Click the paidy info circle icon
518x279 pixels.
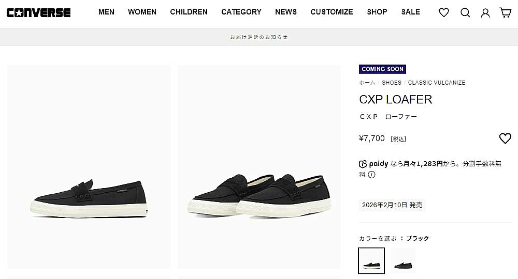click(x=371, y=175)
